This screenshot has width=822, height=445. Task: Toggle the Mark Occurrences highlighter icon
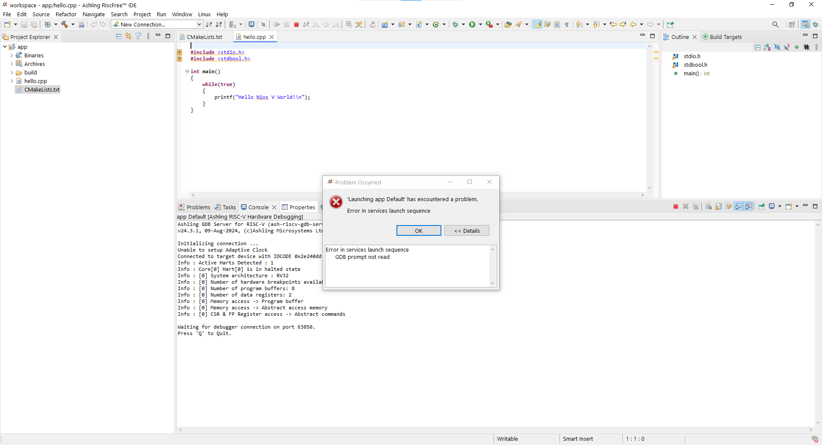[x=537, y=24]
